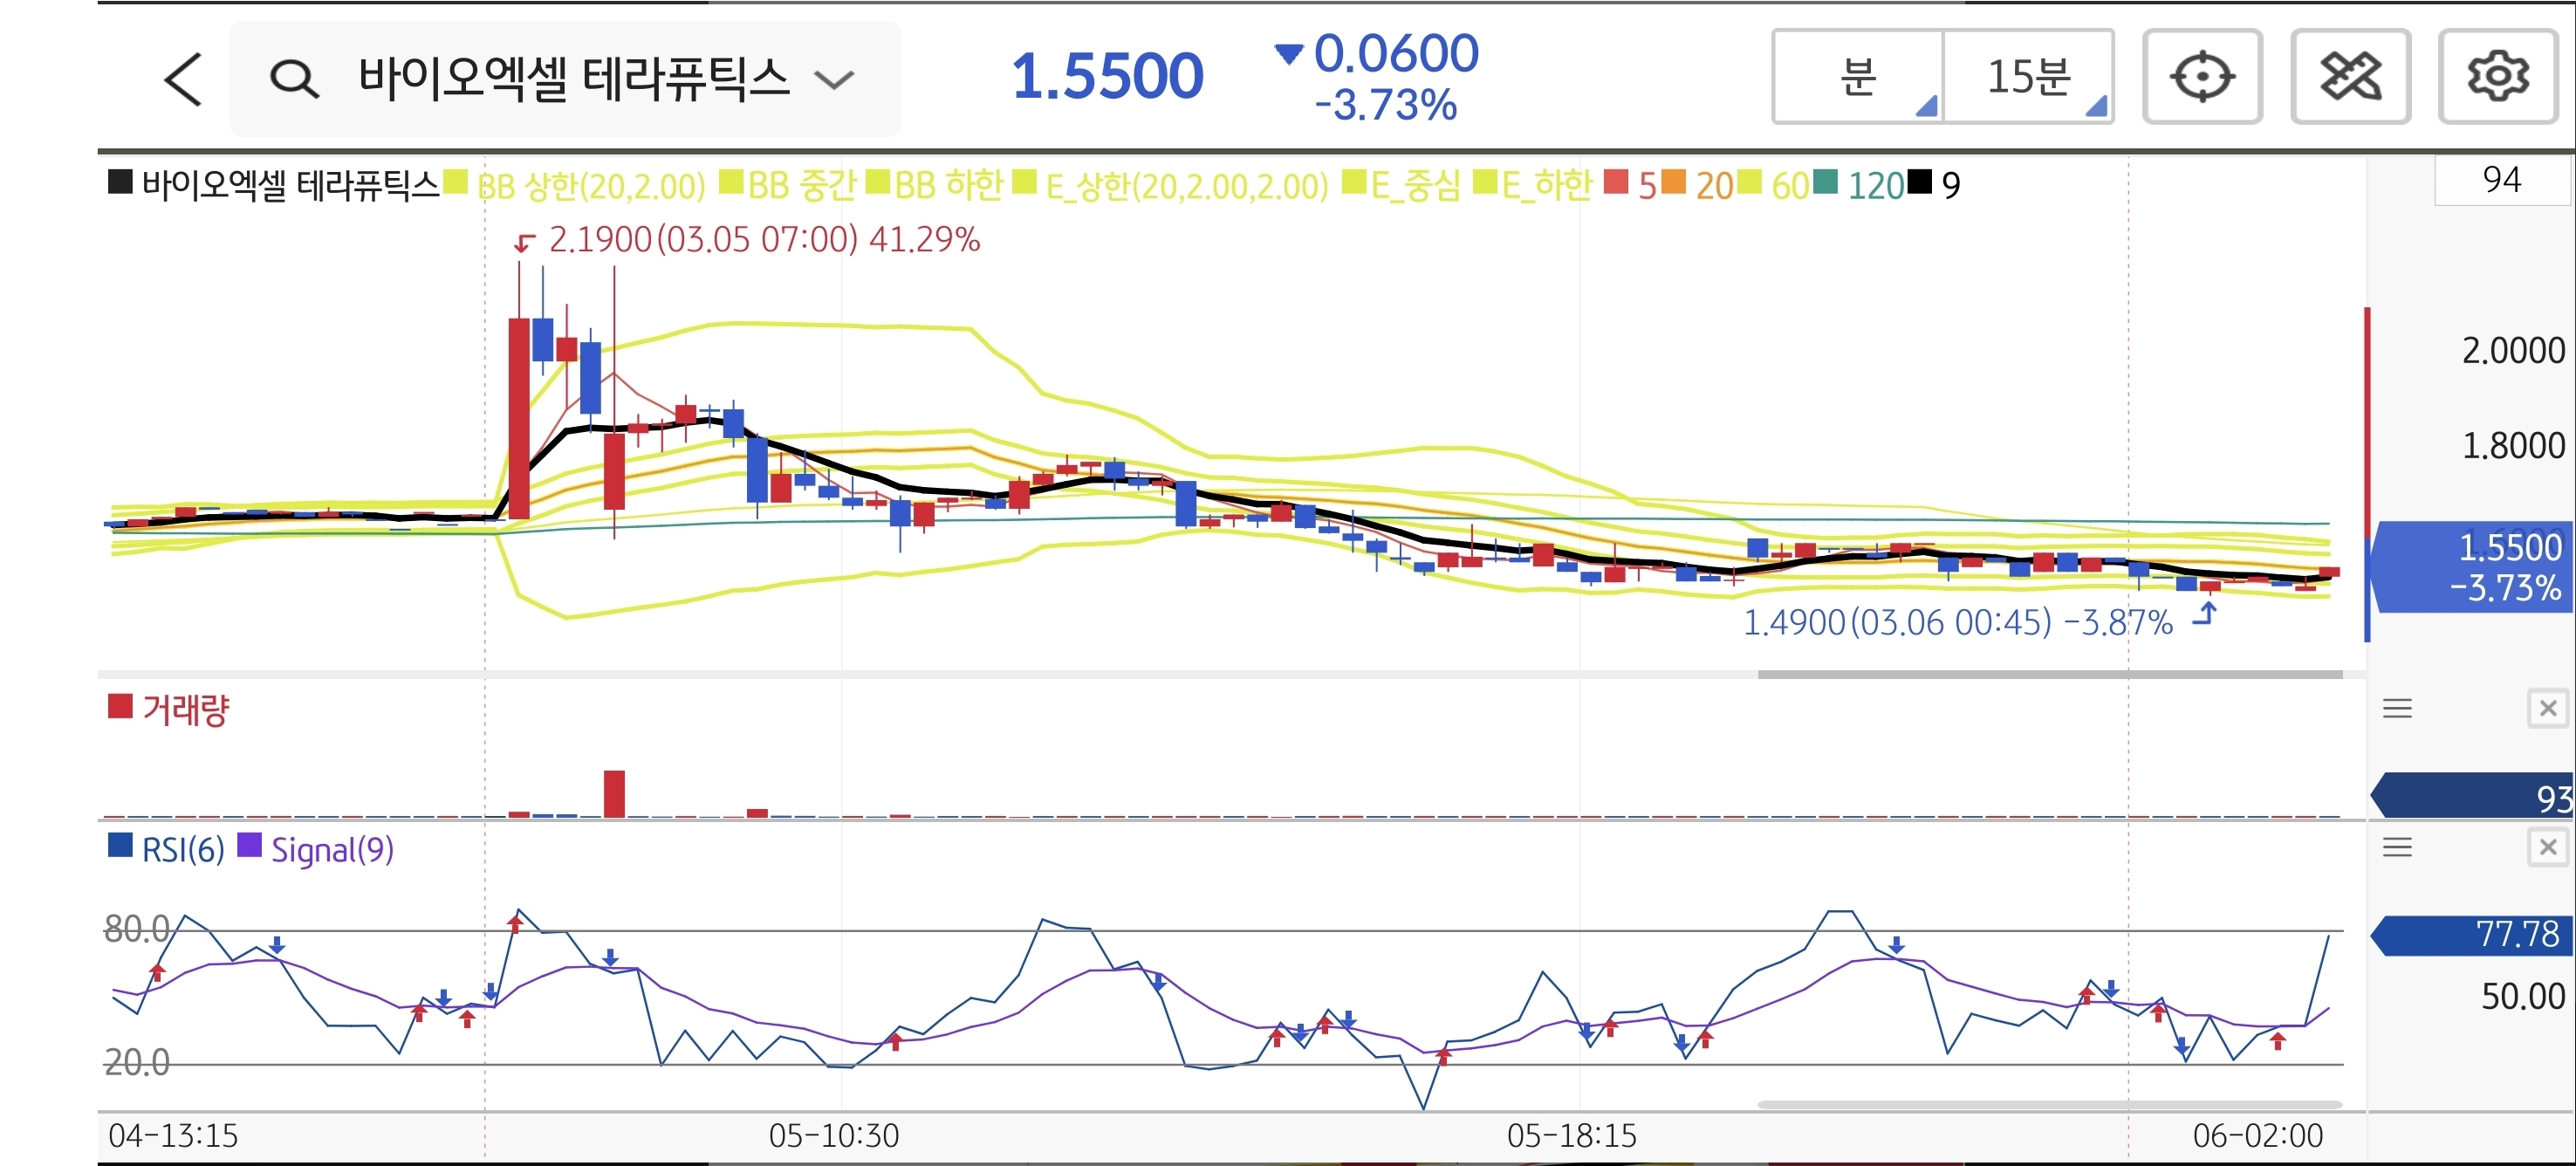Close the volume (거래량) panel
Image resolution: width=2576 pixels, height=1166 pixels.
(x=2547, y=709)
